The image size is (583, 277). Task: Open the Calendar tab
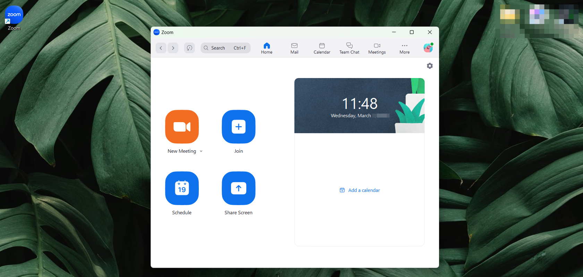(x=322, y=48)
